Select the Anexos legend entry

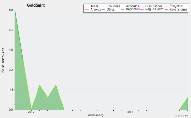95,9
